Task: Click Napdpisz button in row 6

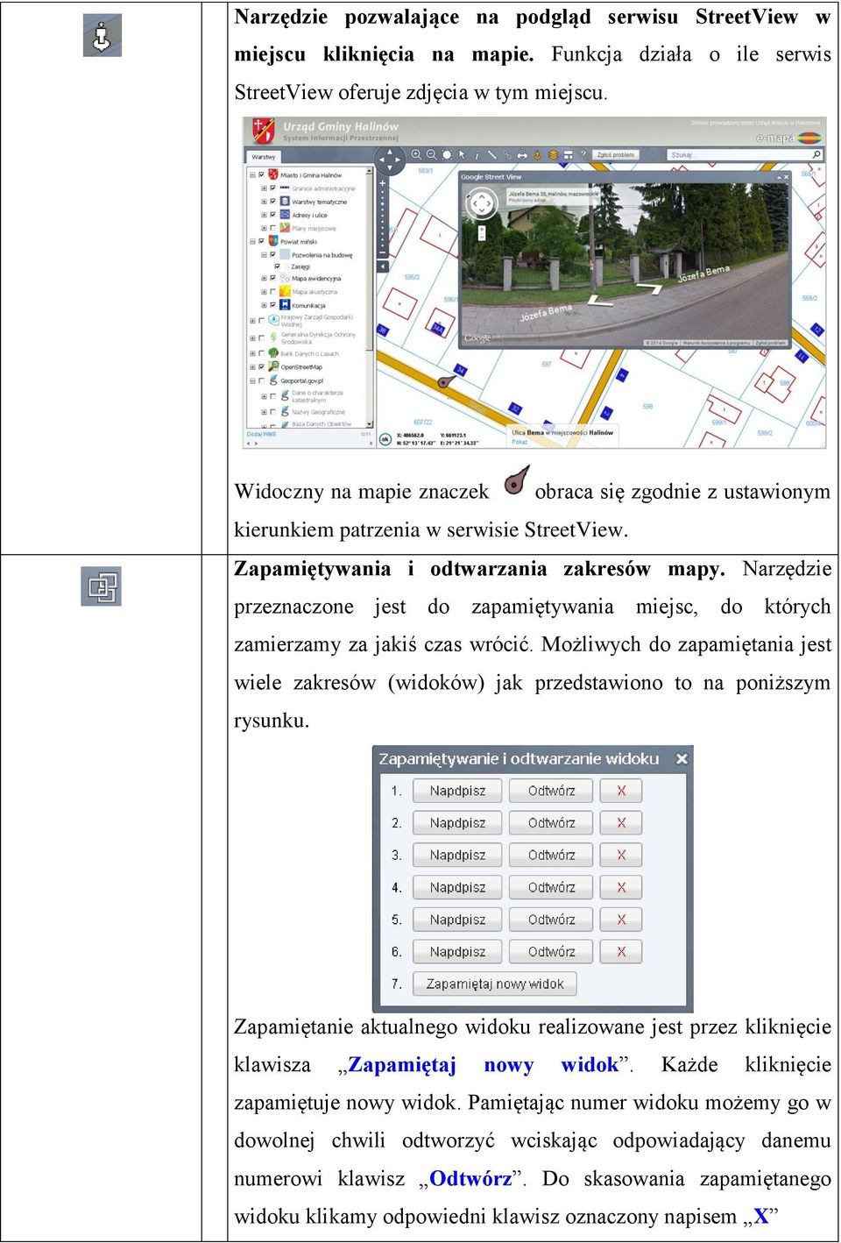Action: (x=457, y=952)
